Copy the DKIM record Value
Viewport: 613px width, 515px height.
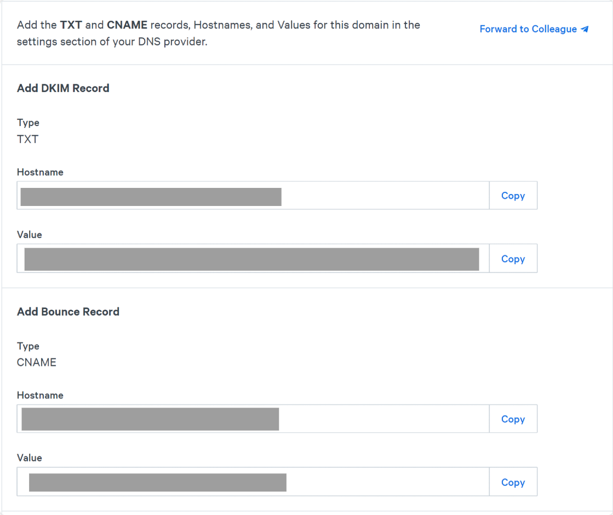coord(513,258)
